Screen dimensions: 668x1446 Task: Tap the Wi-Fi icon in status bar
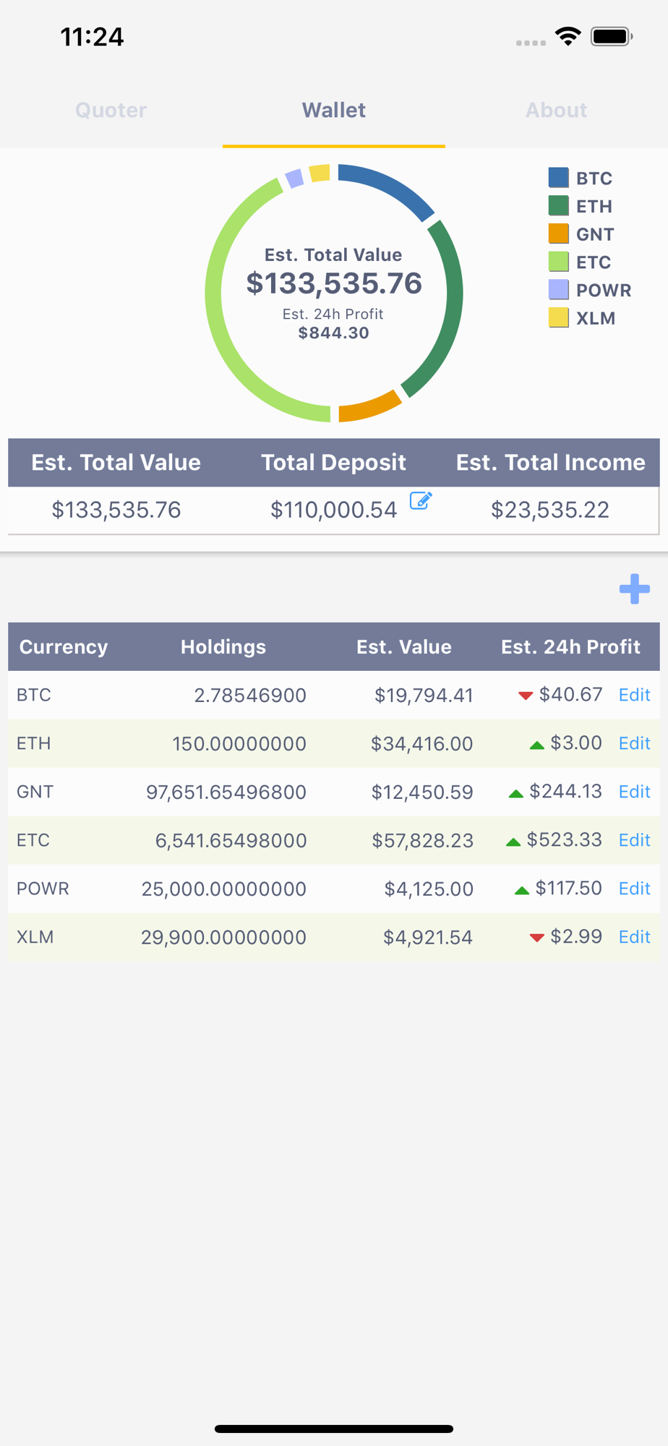tap(568, 36)
